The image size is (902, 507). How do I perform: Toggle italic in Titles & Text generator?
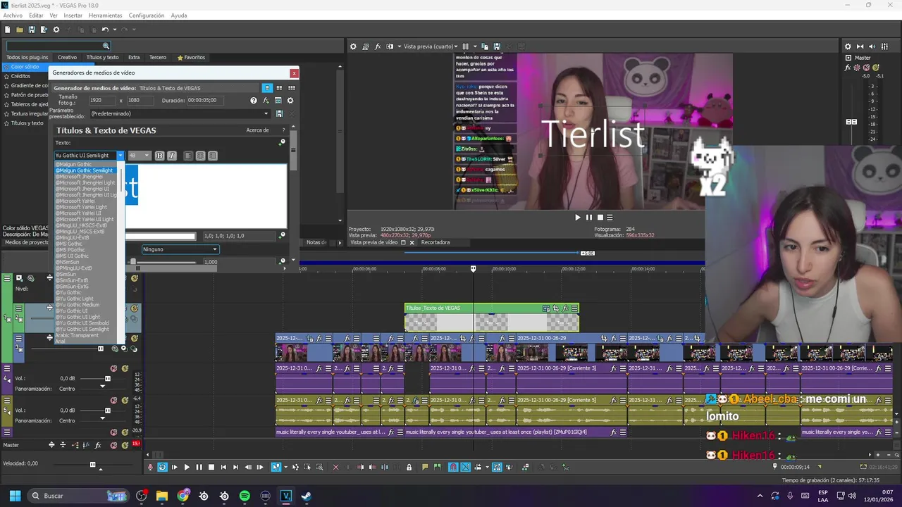(x=172, y=156)
